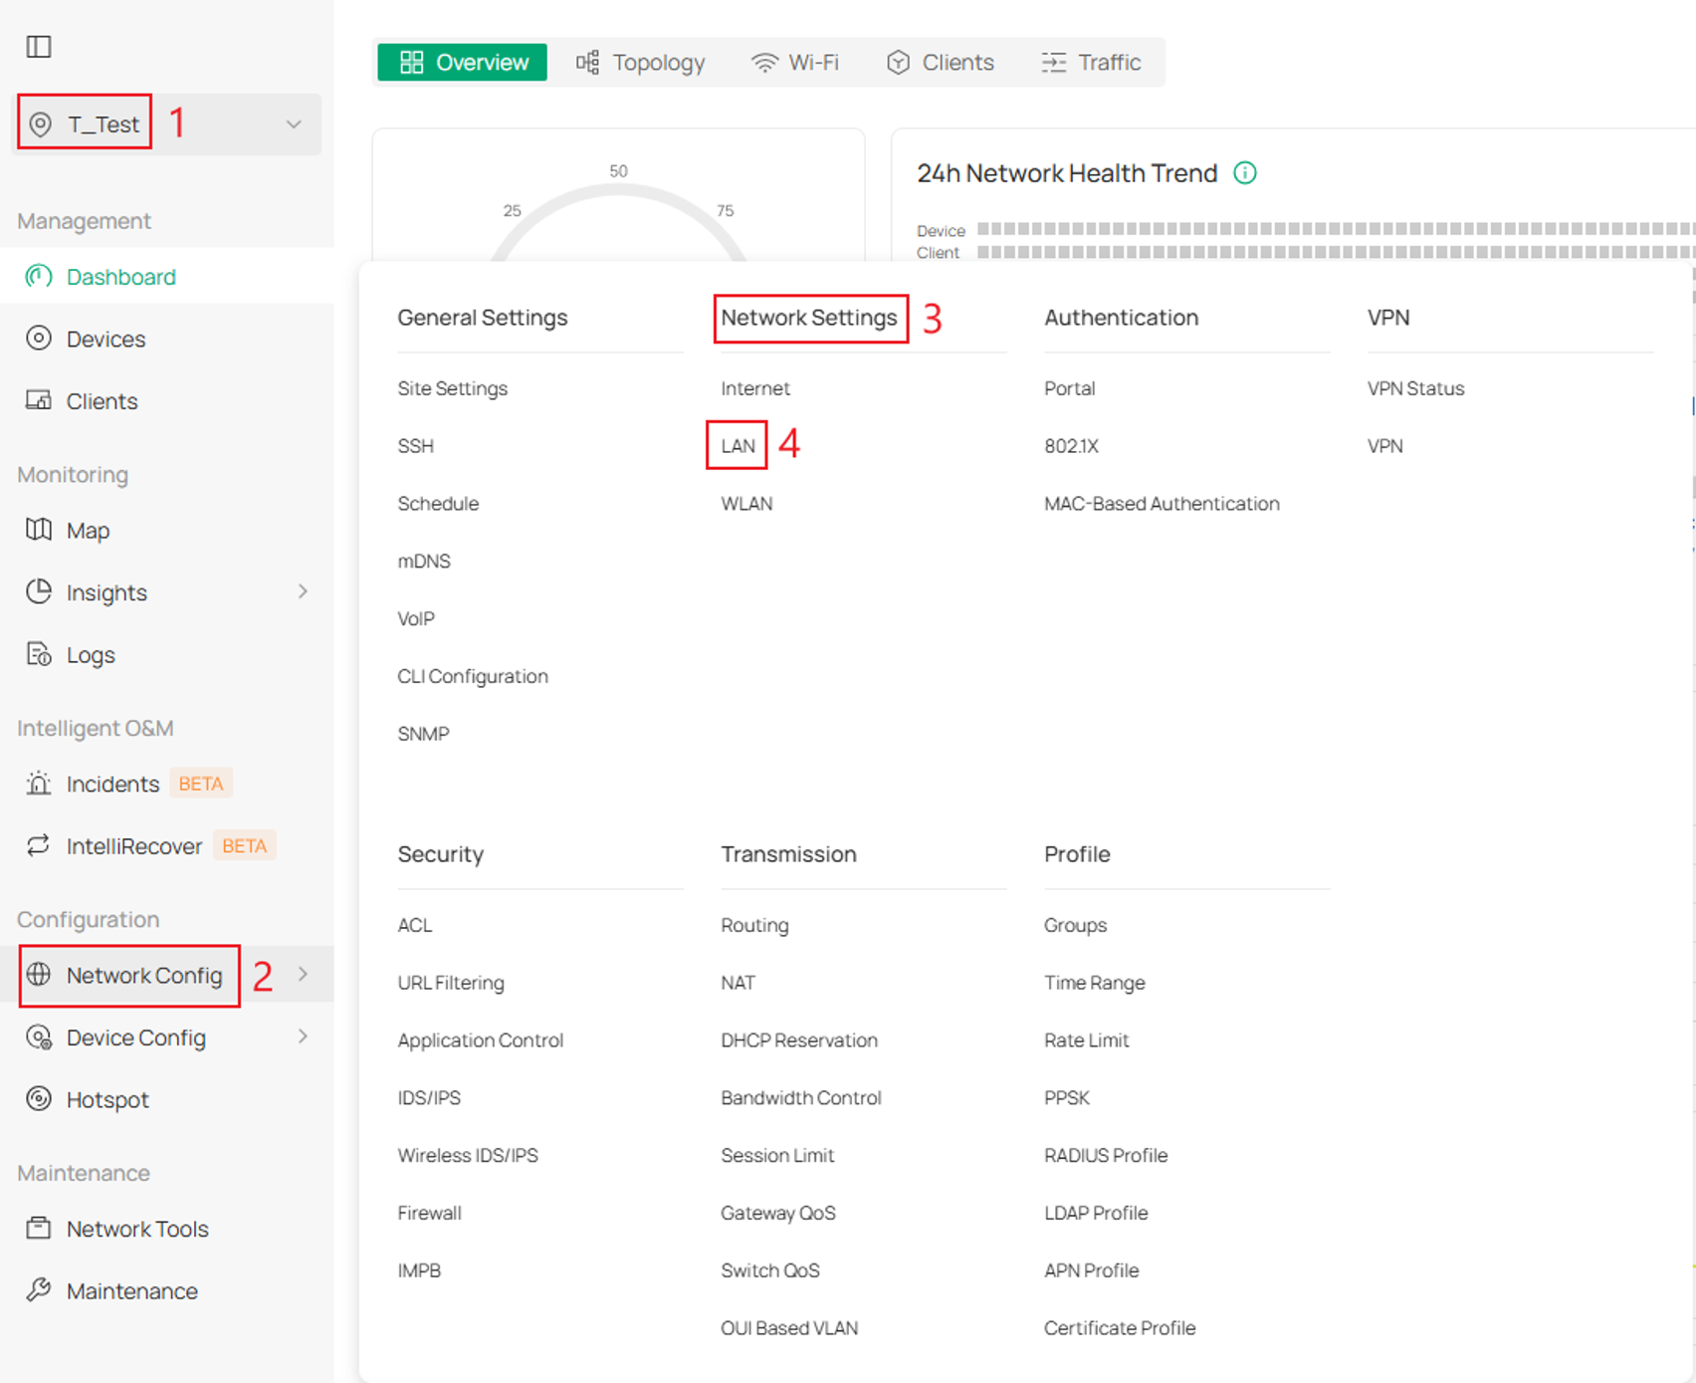Click the T_Test site location pin icon
This screenshot has width=1696, height=1383.
(40, 124)
